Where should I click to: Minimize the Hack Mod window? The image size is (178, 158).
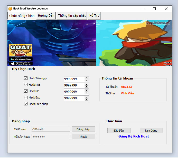pyautogui.click(x=143, y=9)
